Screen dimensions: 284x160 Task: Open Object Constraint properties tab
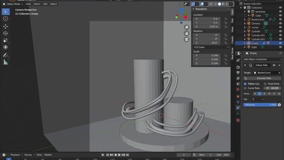point(238,108)
